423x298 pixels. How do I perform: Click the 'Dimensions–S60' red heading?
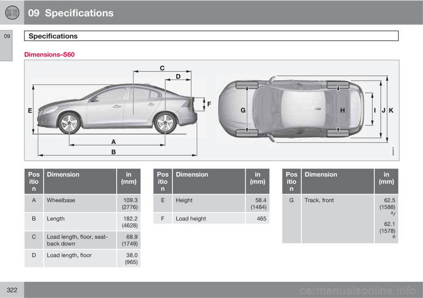[x=49, y=55]
